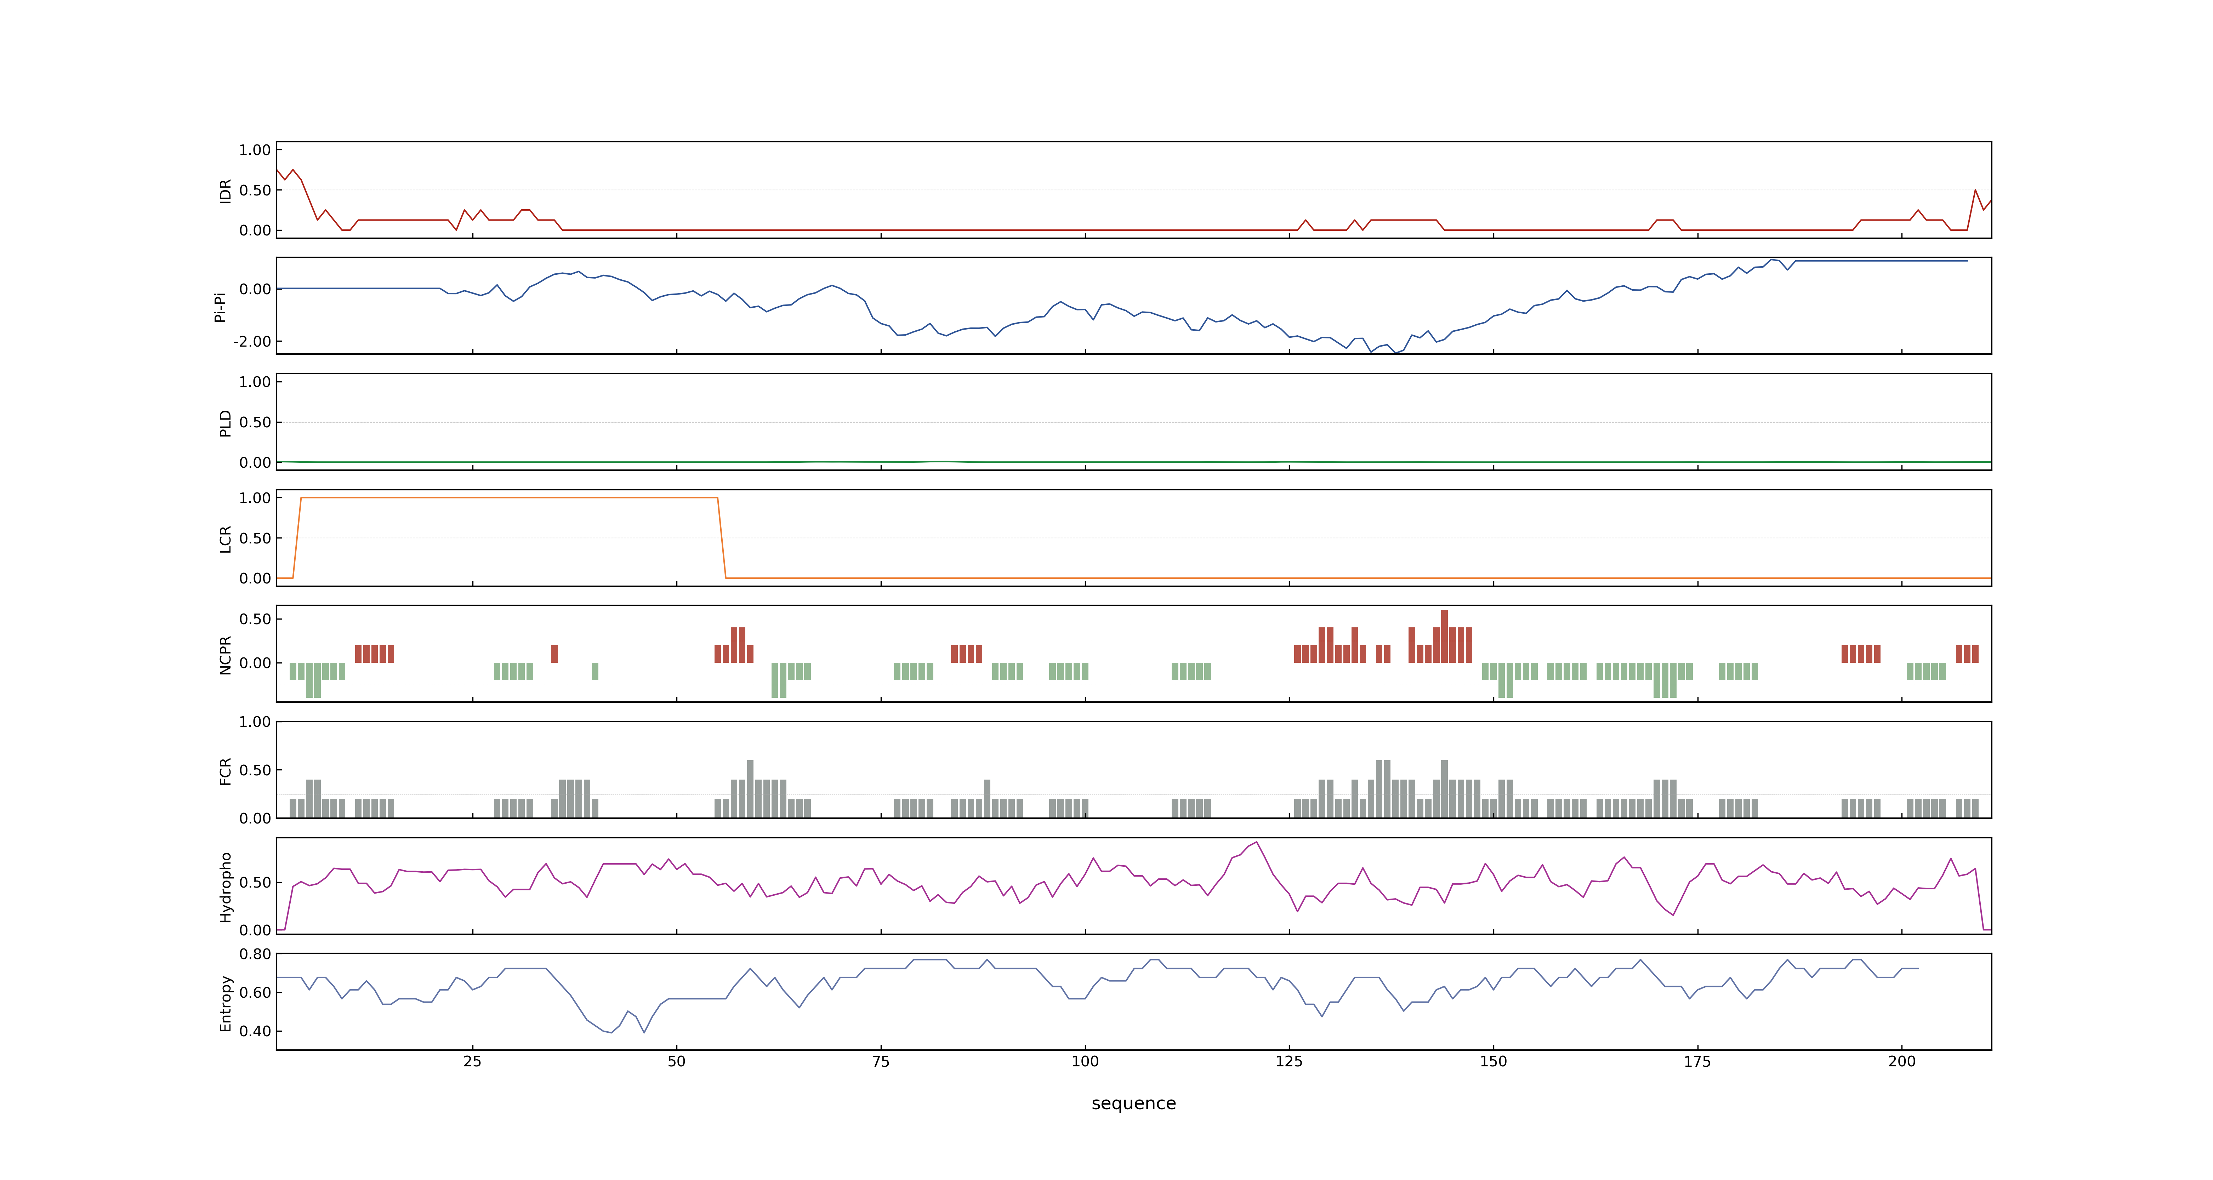This screenshot has height=1180, width=2213.
Task: Click the Entropy axis label
Action: pos(225,1002)
